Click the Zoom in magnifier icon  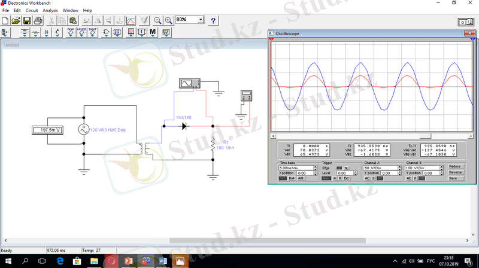click(x=168, y=20)
